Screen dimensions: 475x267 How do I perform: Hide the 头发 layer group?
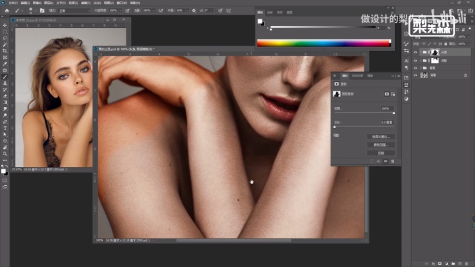tap(415, 52)
